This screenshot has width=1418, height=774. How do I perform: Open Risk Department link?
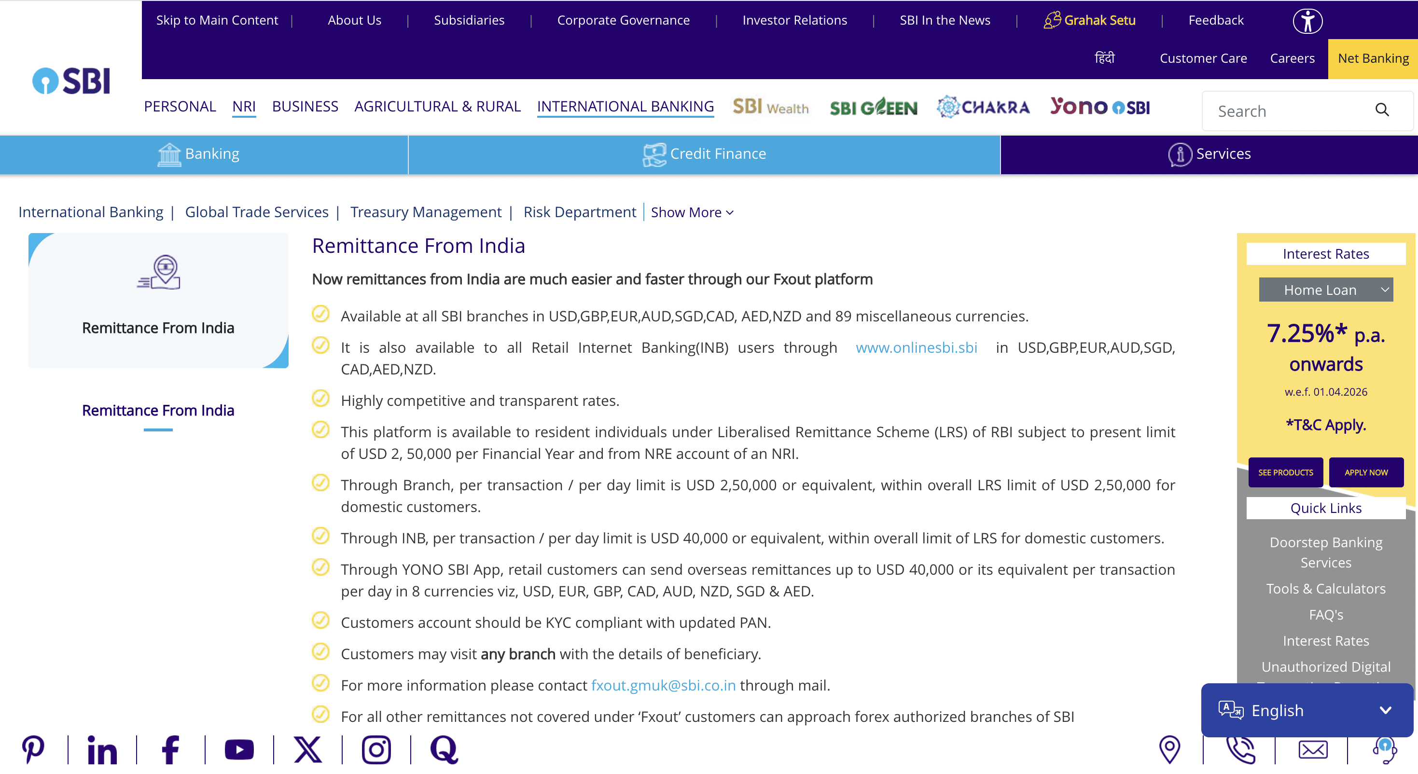coord(580,212)
